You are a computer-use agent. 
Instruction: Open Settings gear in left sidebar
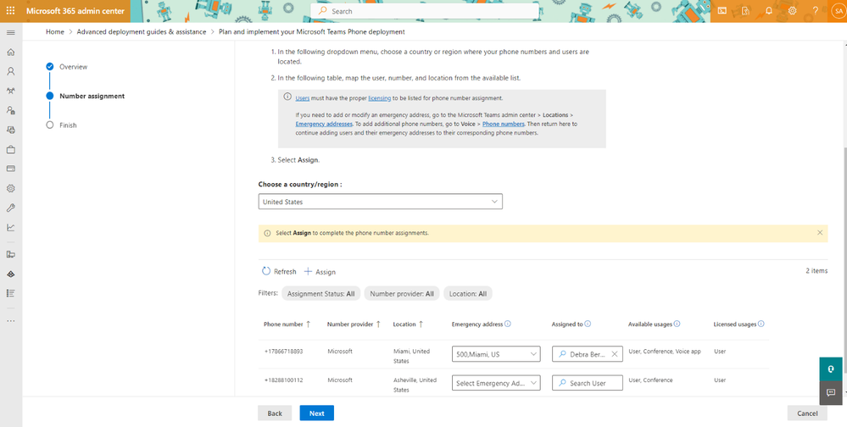10,188
